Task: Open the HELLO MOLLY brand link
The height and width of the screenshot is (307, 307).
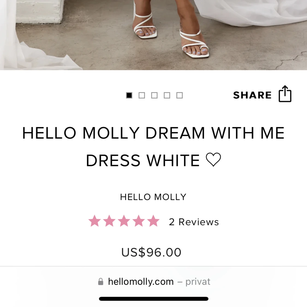Action: tap(153, 197)
